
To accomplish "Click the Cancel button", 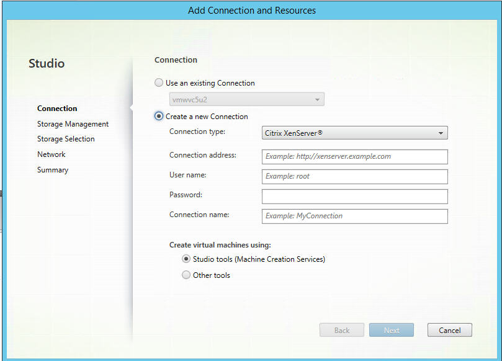I will click(449, 330).
